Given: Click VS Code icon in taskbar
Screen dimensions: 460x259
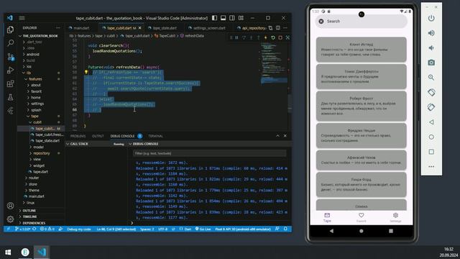Looking at the screenshot, I should coord(42,253).
